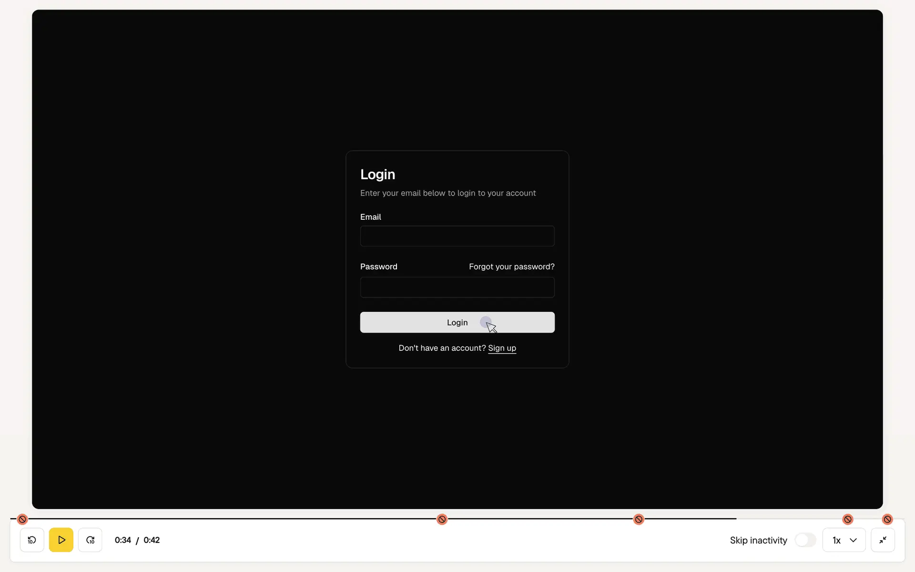
Task: Click the Login heading in the card
Action: [x=377, y=174]
